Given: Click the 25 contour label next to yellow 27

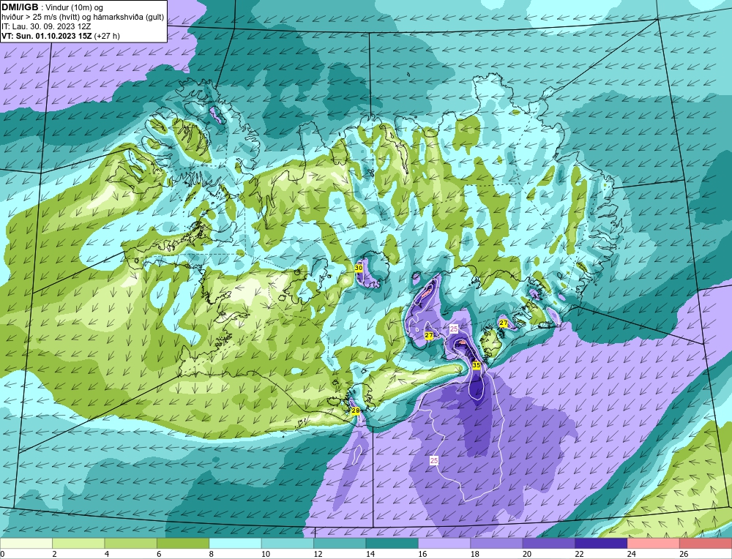Looking at the screenshot, I should 454,329.
